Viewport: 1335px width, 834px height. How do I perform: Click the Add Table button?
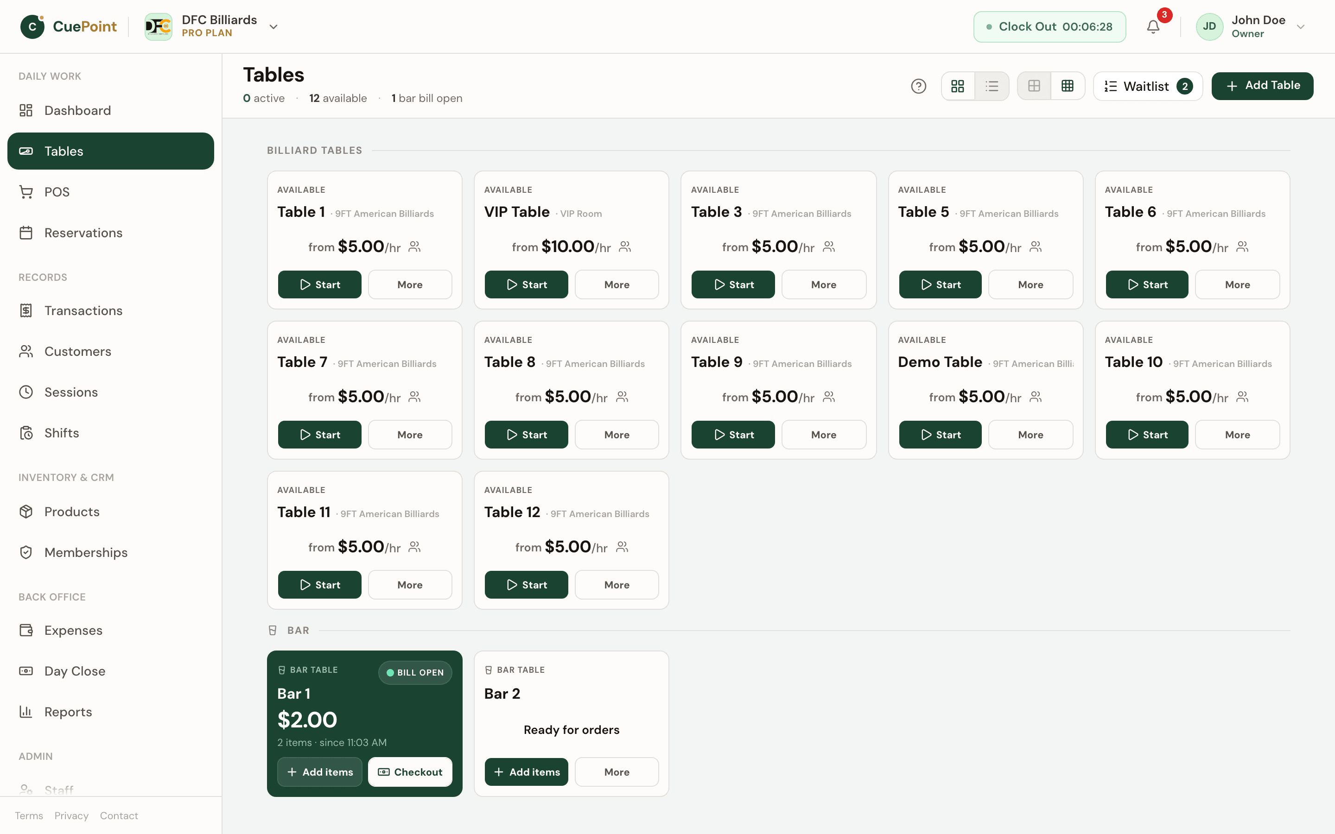[1262, 86]
